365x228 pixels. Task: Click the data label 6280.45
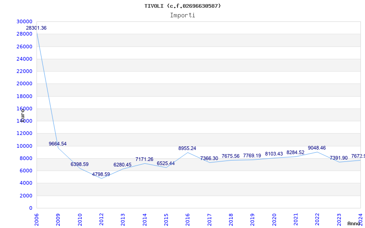pos(122,165)
